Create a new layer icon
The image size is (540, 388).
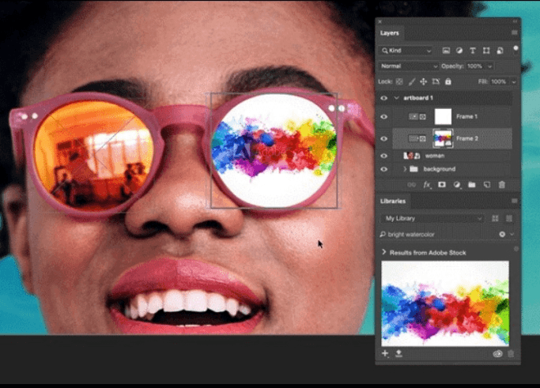point(487,185)
